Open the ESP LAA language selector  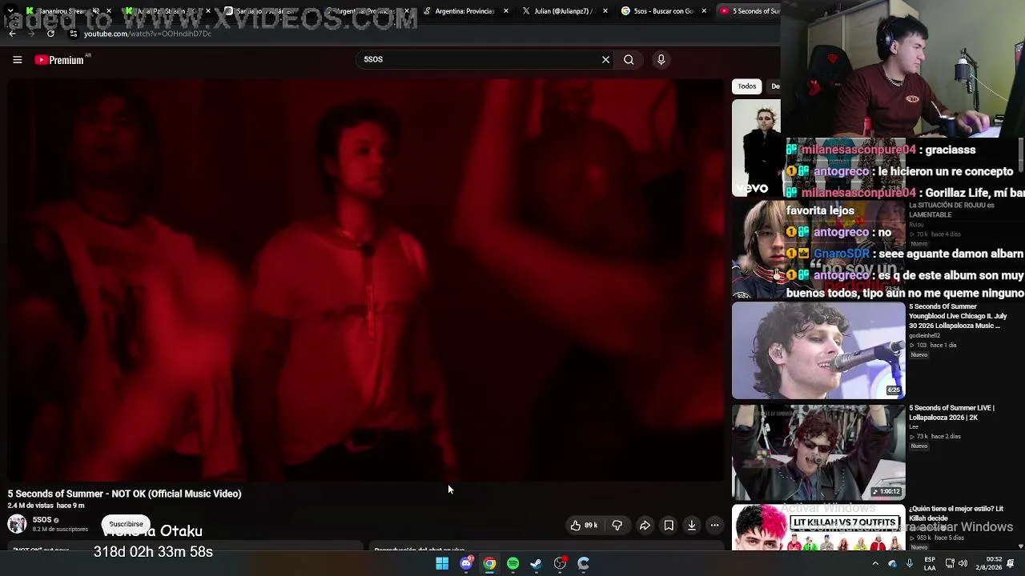coord(930,564)
